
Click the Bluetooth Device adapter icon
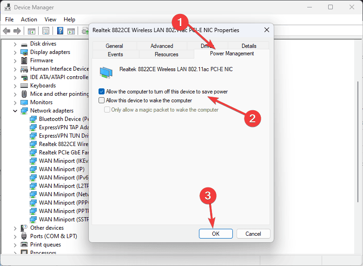click(x=33, y=119)
